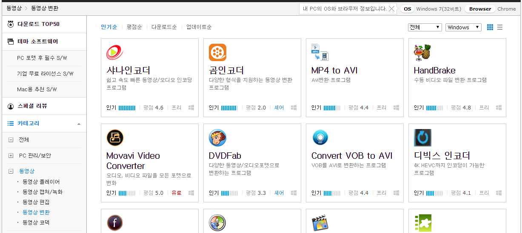Screen dimensions: 522x233
Task: Open the round colorful icon below DVDFab
Action: click(x=217, y=223)
